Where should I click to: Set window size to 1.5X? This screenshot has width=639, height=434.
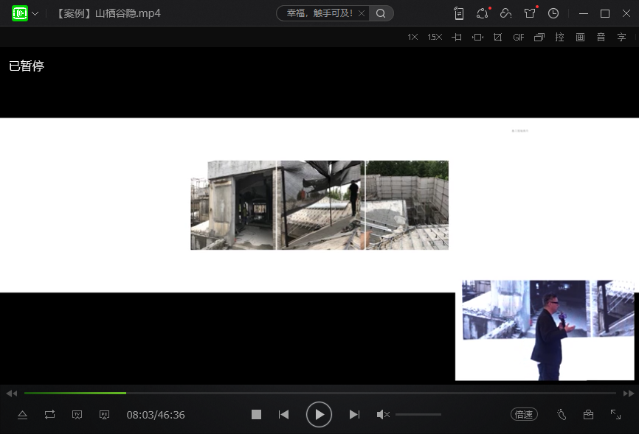435,37
